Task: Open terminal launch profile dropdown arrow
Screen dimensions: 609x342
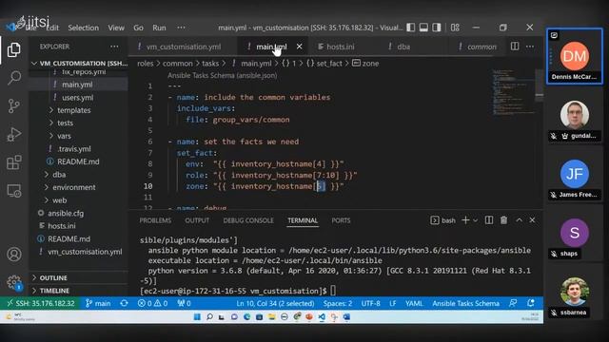Action: (475, 220)
